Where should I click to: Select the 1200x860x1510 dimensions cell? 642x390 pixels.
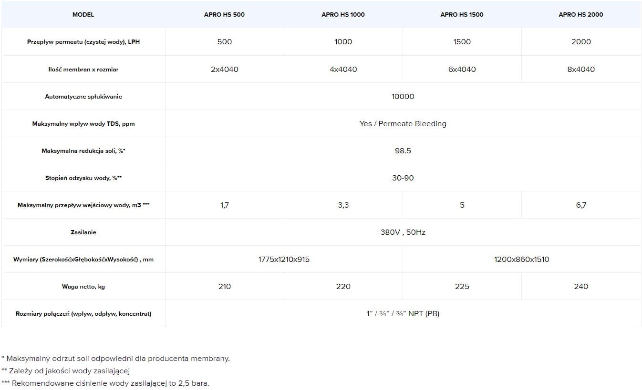pyautogui.click(x=522, y=260)
